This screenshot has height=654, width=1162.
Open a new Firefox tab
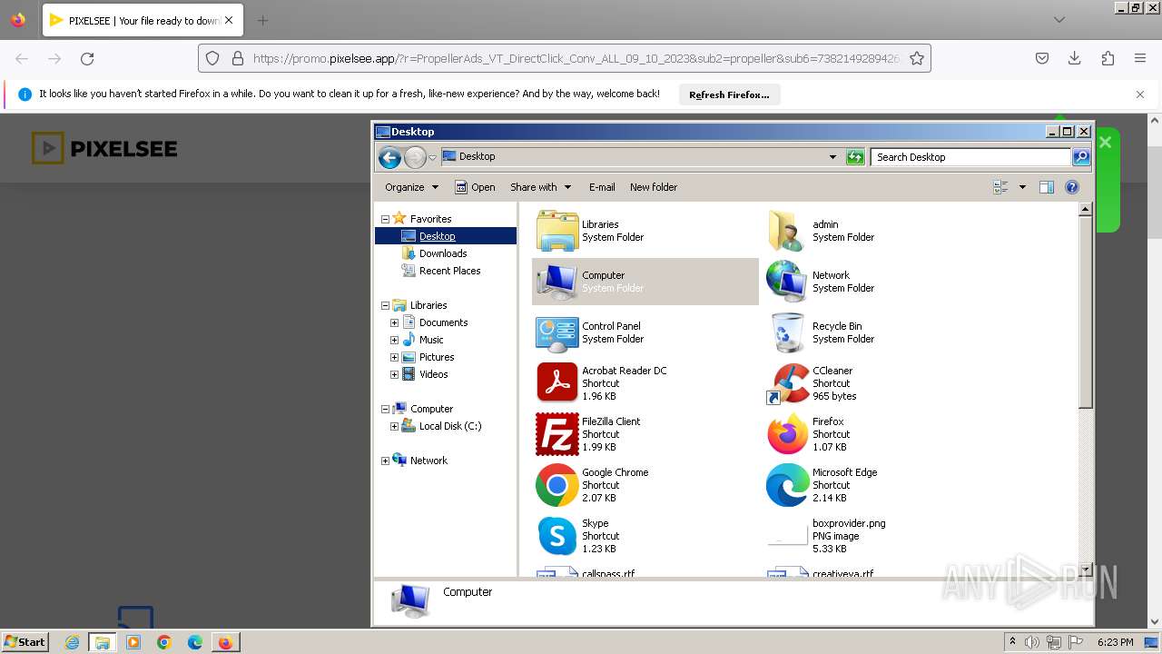pyautogui.click(x=262, y=20)
